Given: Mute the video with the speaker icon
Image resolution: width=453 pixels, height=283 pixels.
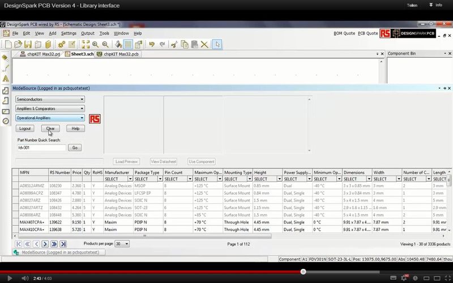Looking at the screenshot, I should [25, 278].
